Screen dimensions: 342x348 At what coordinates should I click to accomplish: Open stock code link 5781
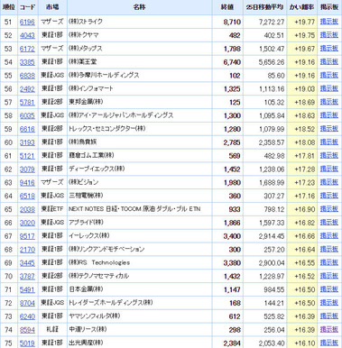27,103
